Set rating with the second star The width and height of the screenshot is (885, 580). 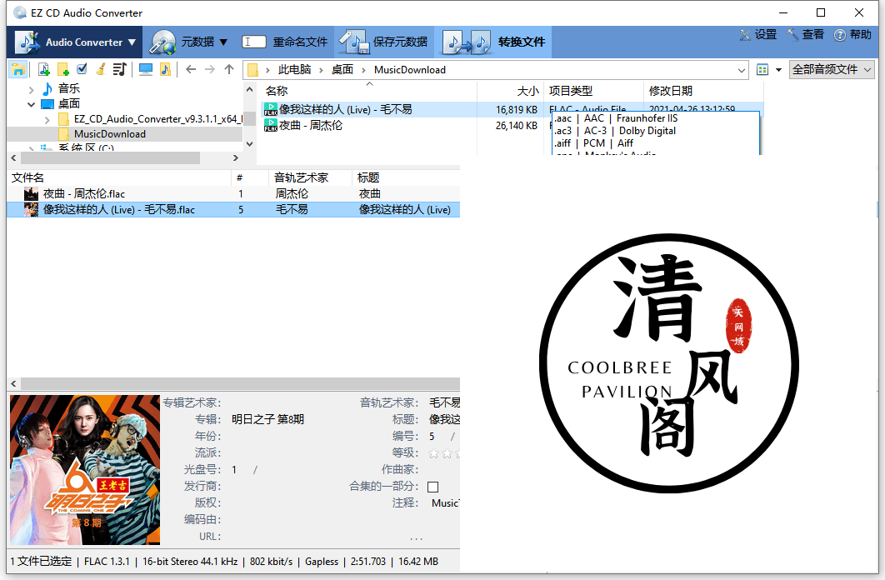[447, 453]
